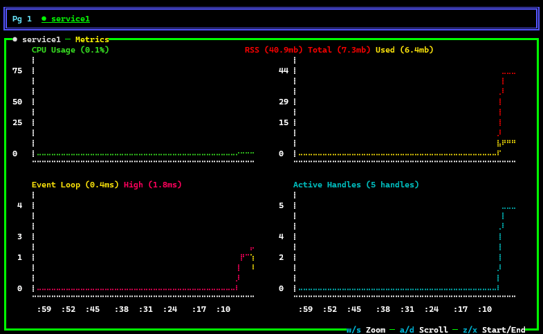Screen dimensions: 543x334
Task: Click :31 time label under Event Loop chart
Action: pyautogui.click(x=146, y=309)
